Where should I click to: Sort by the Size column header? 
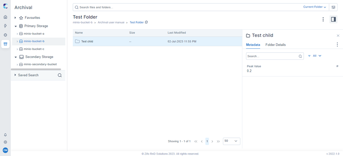pos(132,33)
